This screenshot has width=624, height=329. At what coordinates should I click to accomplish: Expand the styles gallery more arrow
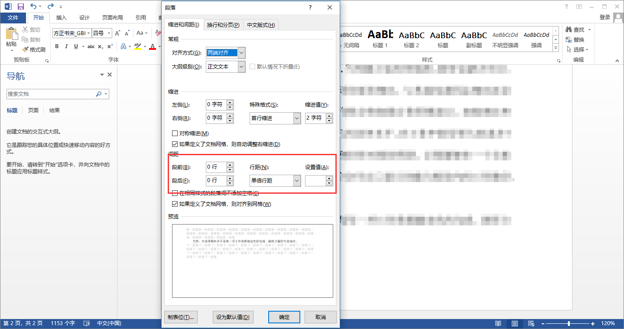coord(556,49)
